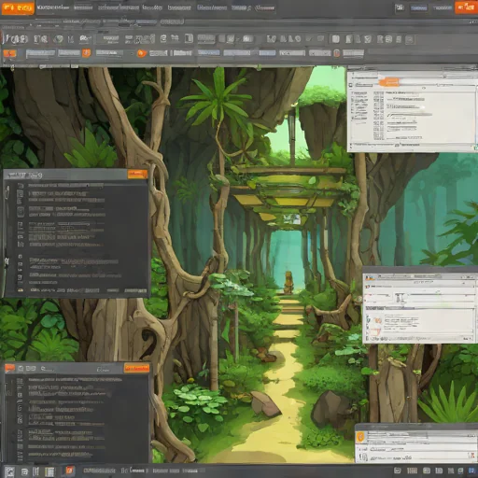This screenshot has height=478, width=478.
Task: Click the orange-red app icon in the bottom taskbar
Action: (69, 471)
